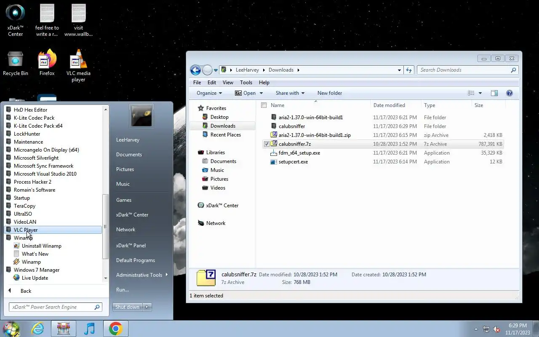Launch Firefox from the desktop
The width and height of the screenshot is (539, 337).
(x=47, y=63)
